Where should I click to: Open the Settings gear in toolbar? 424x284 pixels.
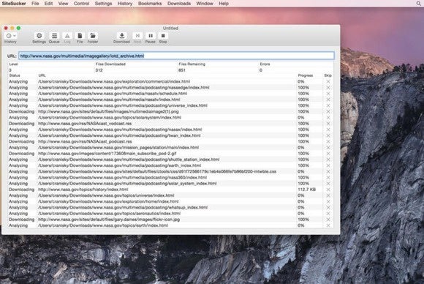tap(39, 36)
